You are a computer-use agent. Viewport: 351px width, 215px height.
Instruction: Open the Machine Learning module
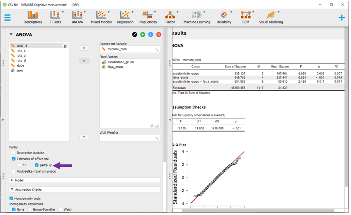(197, 17)
